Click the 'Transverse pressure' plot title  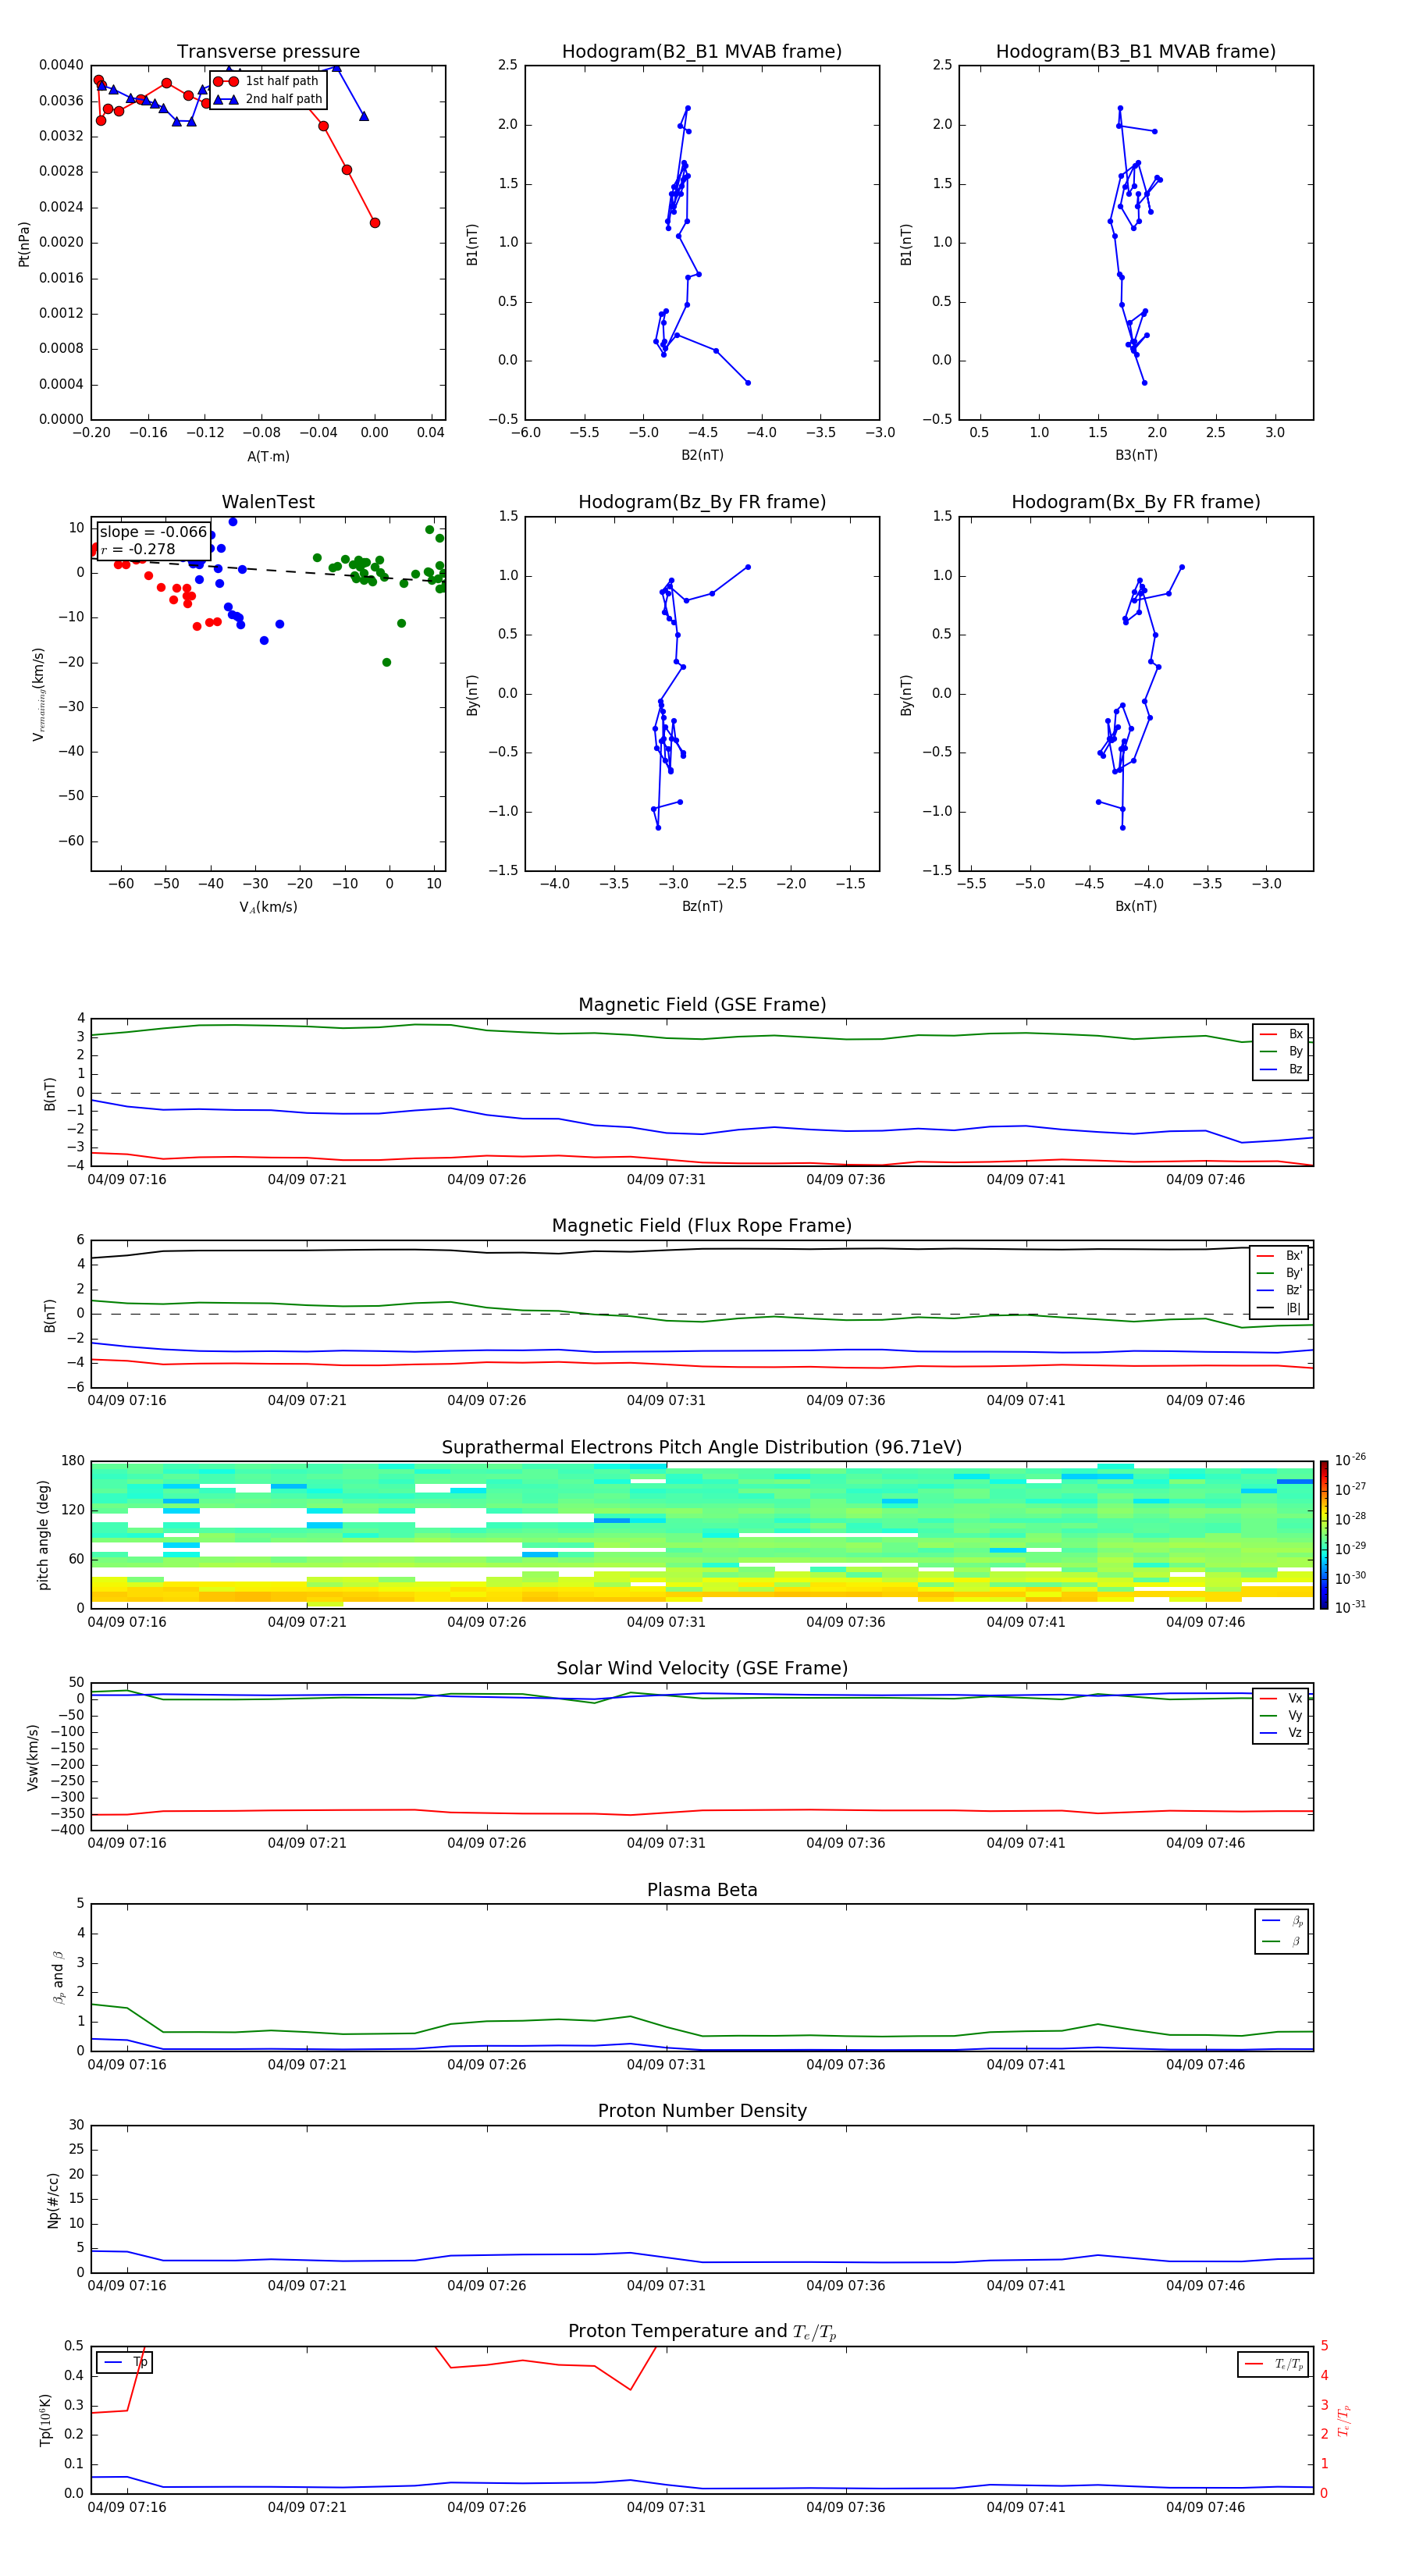click(x=268, y=52)
